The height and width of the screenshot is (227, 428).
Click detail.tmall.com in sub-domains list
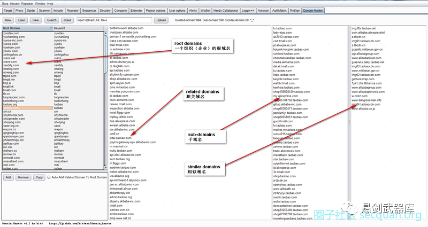pyautogui.click(x=284, y=66)
